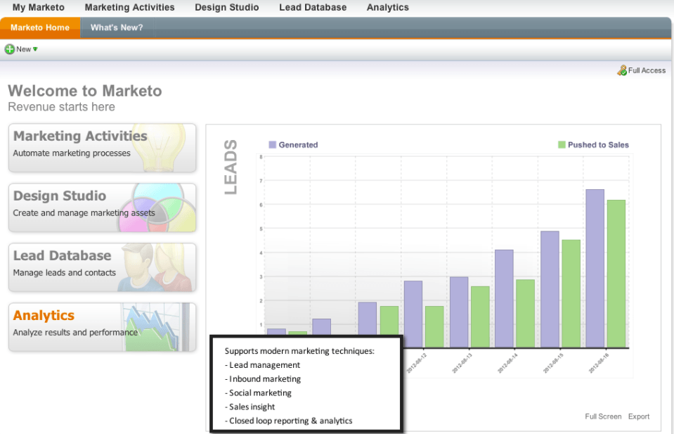
Task: Expand the New dropdown arrow
Action: [35, 49]
